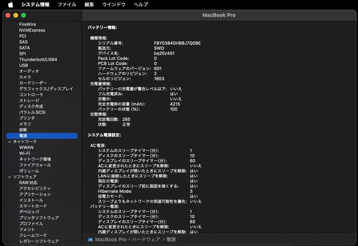
Task: Select Wi-Fi under ネットワーク
Action: pos(25,153)
